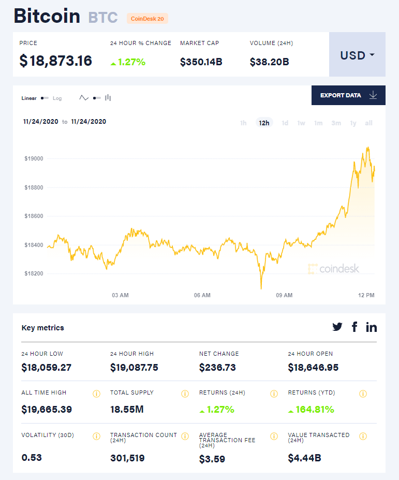The height and width of the screenshot is (480, 399).
Task: Switch to the 1w time range
Action: (x=301, y=123)
